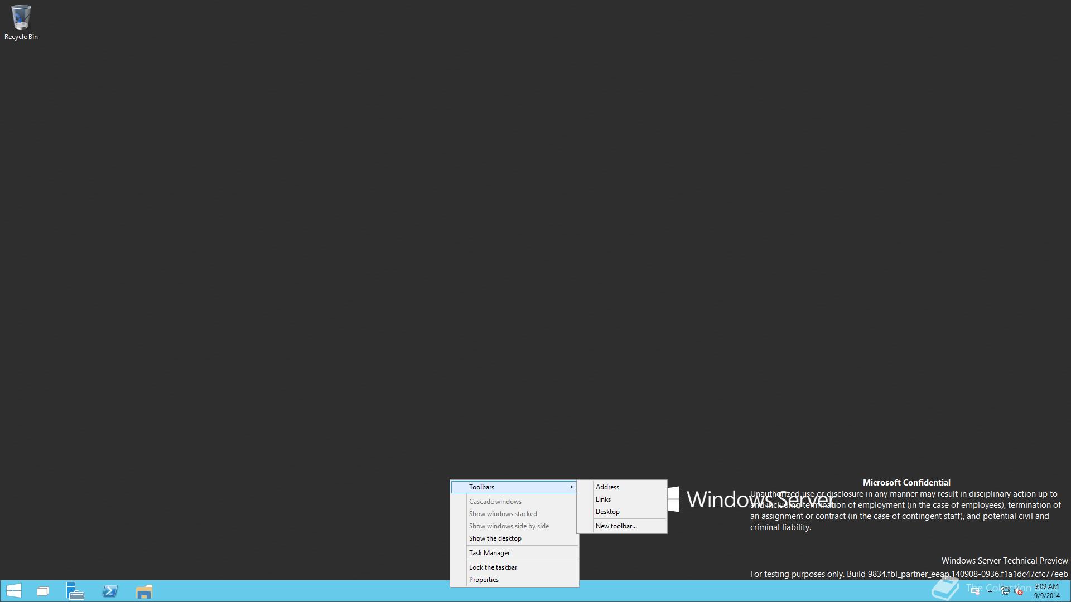Open Task View on the taskbar
Viewport: 1071px width, 602px height.
tap(43, 591)
